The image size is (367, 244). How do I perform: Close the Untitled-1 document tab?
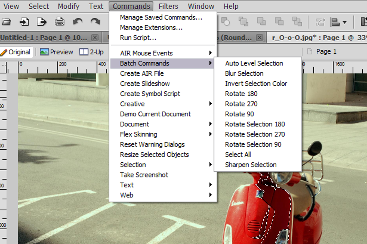[x=95, y=38]
